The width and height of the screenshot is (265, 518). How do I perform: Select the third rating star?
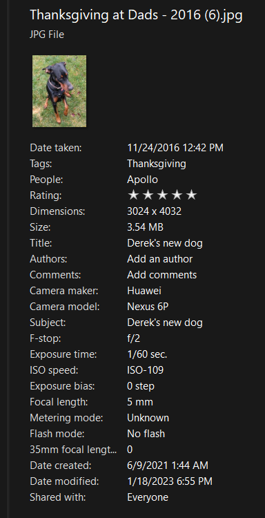[x=162, y=195]
